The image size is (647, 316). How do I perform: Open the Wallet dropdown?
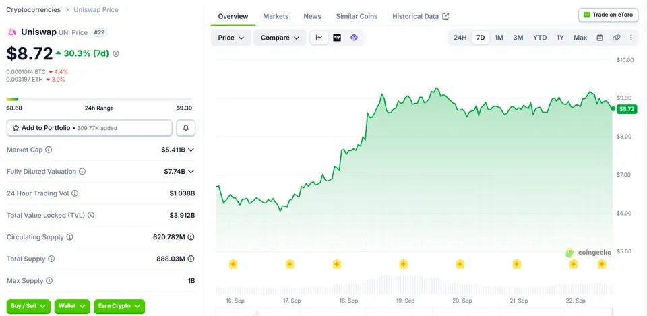coord(72,306)
